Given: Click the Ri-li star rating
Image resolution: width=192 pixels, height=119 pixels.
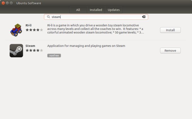Looking at the screenshot, I should (x=34, y=30).
